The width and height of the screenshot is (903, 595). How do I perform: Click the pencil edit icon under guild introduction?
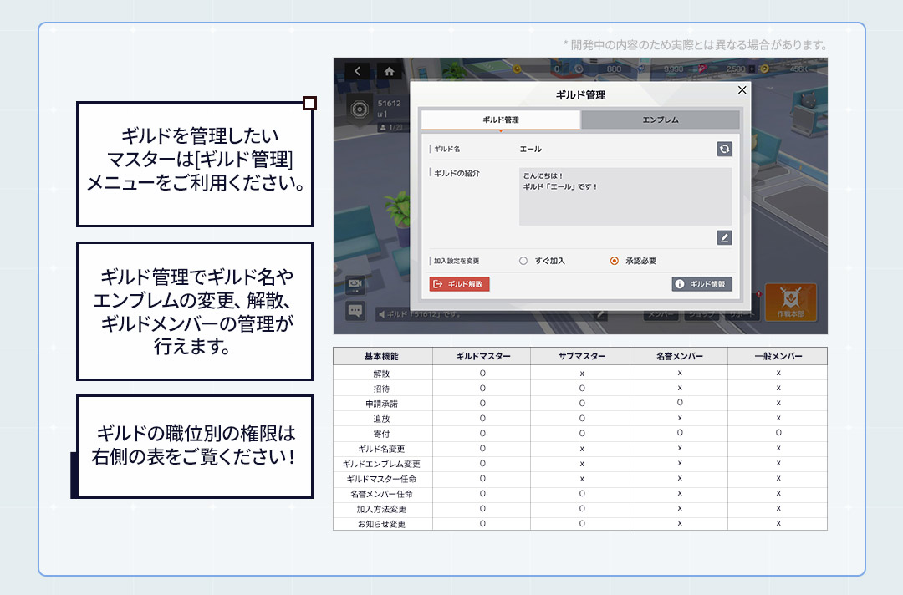[x=724, y=237]
